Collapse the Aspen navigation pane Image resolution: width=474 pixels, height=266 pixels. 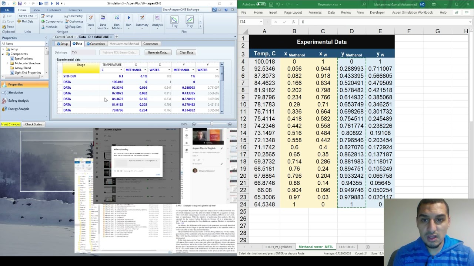(46, 38)
